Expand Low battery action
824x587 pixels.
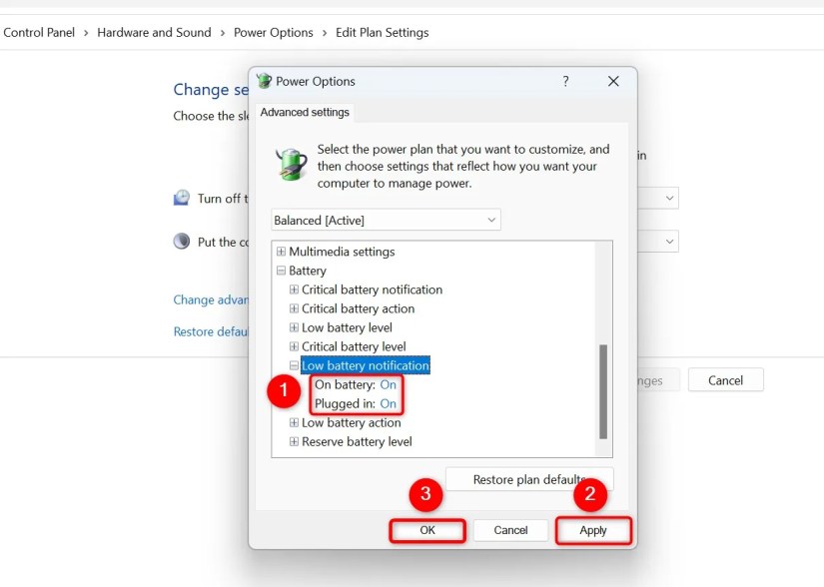(294, 422)
